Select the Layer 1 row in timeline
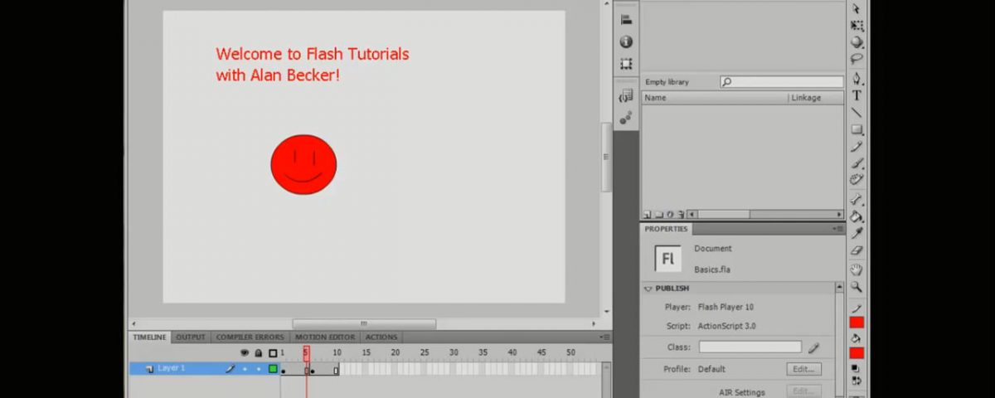 tap(205, 368)
